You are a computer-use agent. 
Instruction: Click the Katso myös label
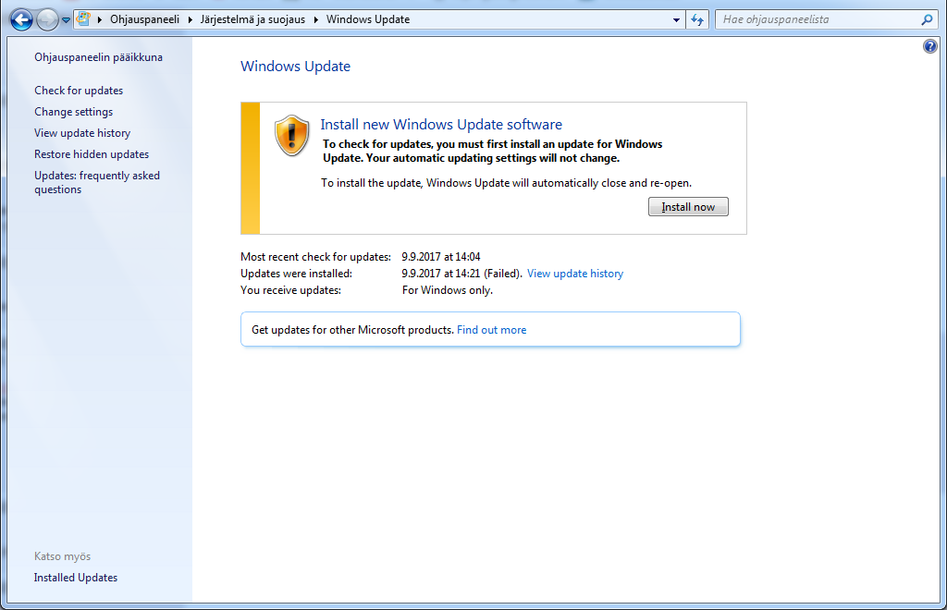[62, 556]
